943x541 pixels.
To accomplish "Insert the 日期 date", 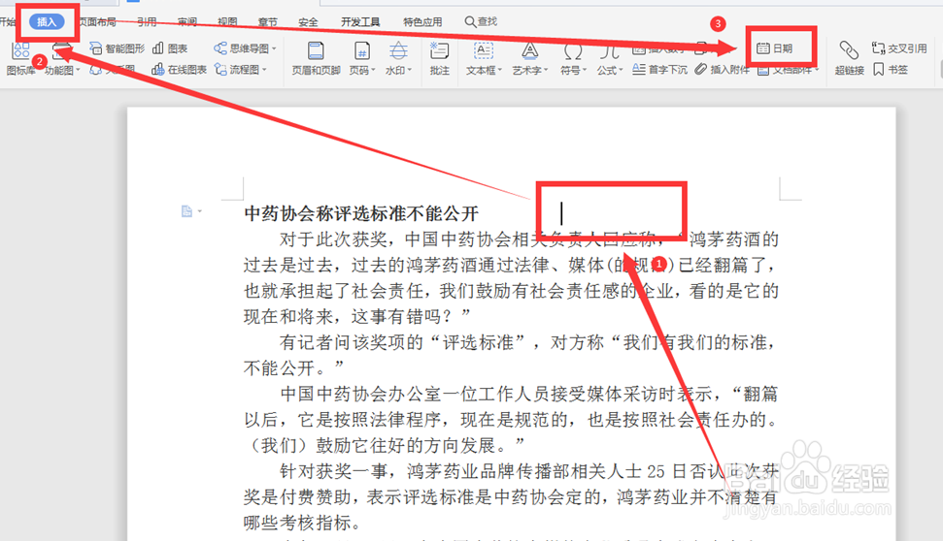I will click(x=775, y=48).
